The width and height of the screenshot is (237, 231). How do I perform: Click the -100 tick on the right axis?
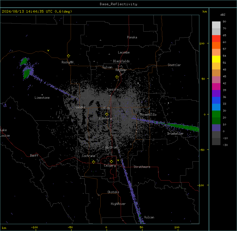point(201,185)
